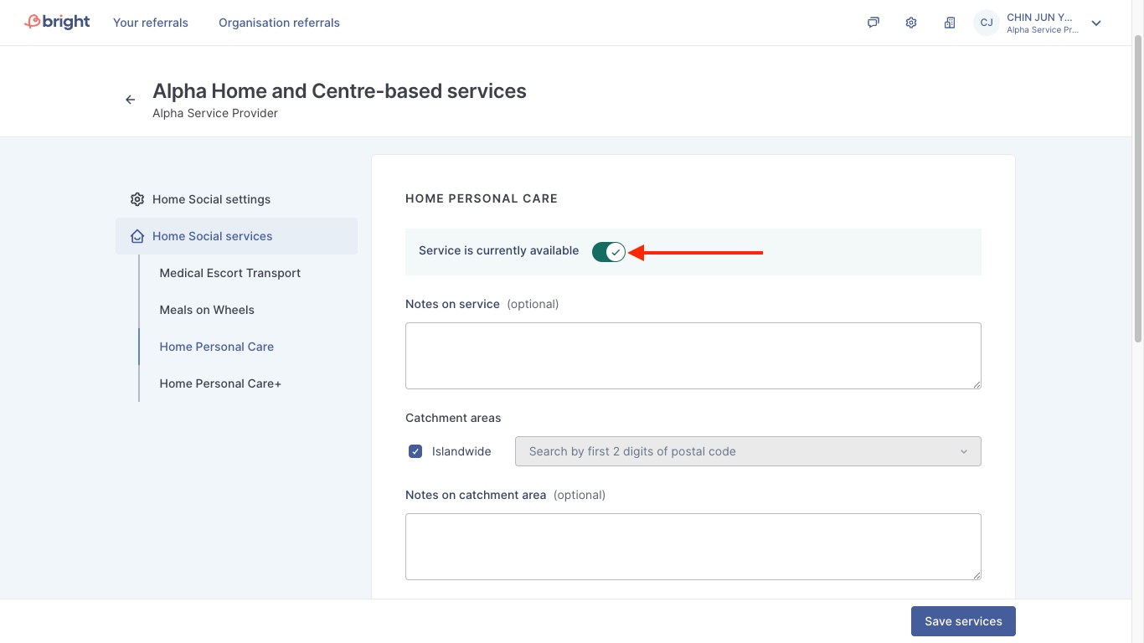Toggle off the service availability switch
The height and width of the screenshot is (643, 1144).
click(x=609, y=252)
